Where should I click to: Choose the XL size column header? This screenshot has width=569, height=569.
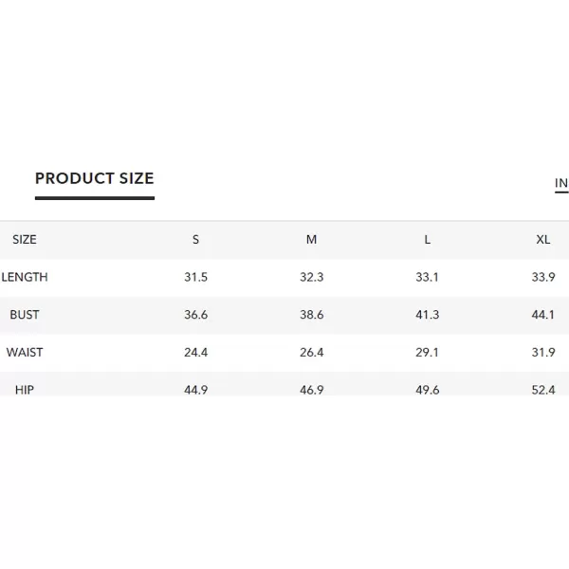pyautogui.click(x=543, y=240)
